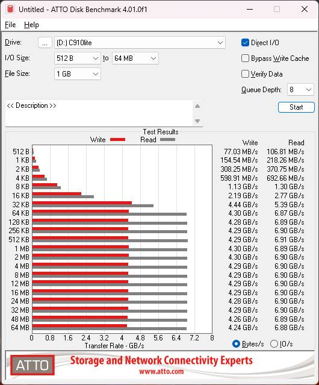This screenshot has width=319, height=385.
Task: Click the 64 MB row label in chart
Action: click(20, 328)
